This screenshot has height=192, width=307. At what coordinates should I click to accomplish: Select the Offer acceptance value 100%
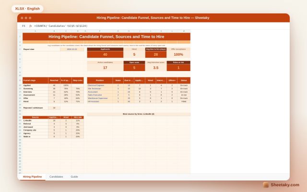pyautogui.click(x=178, y=54)
